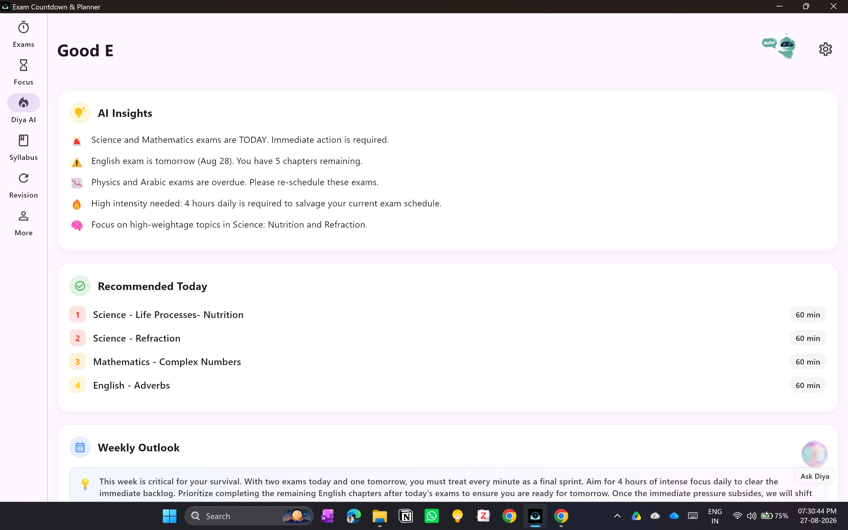Click 60 min chip for Refraction
The width and height of the screenshot is (848, 530).
click(x=807, y=338)
